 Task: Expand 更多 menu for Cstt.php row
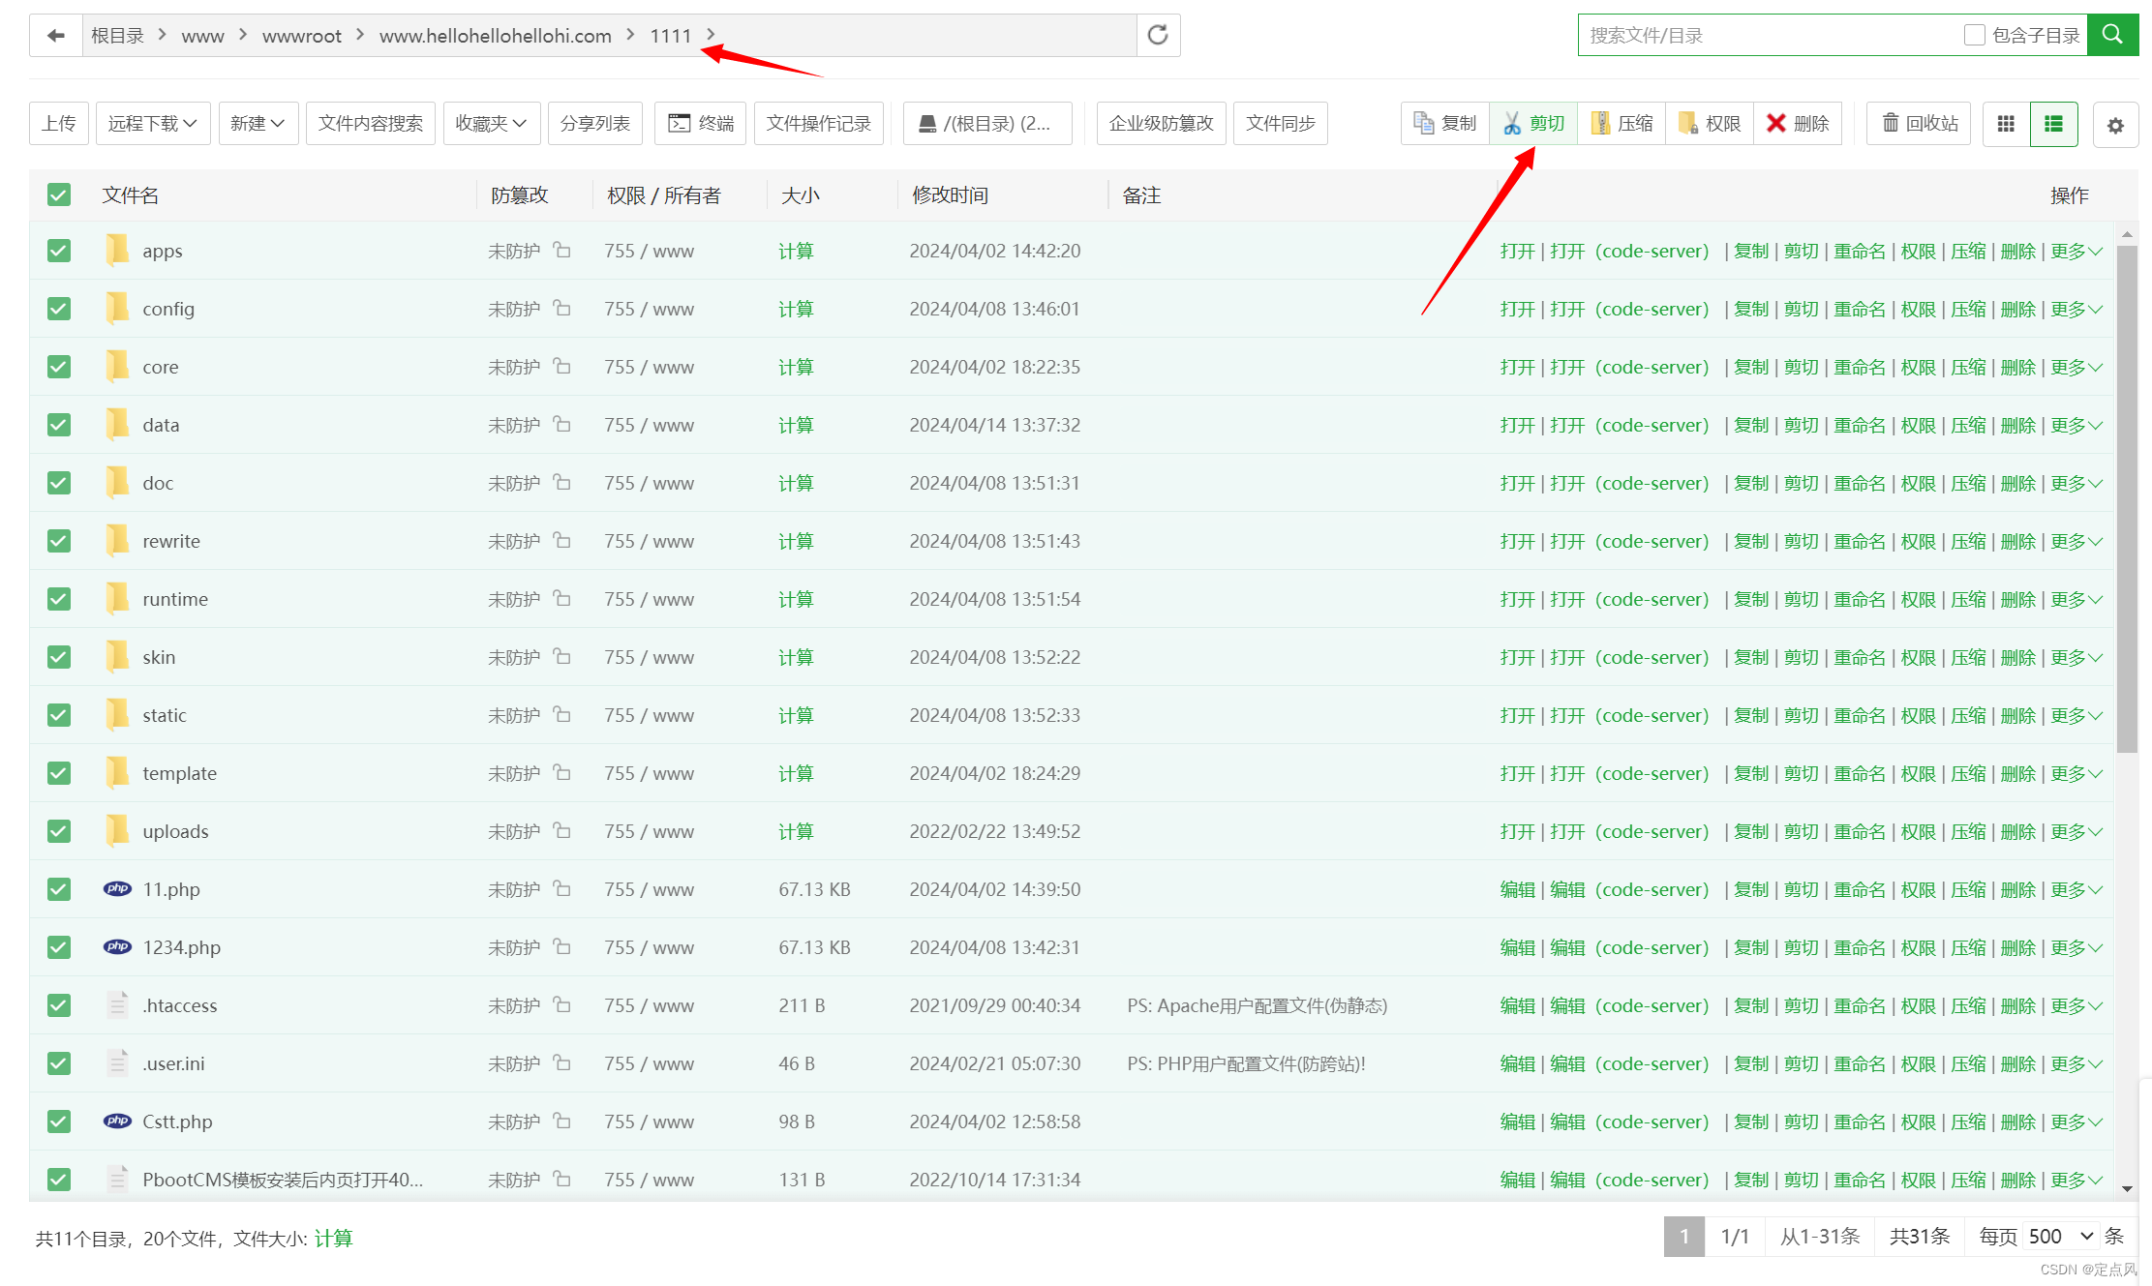click(2076, 1122)
